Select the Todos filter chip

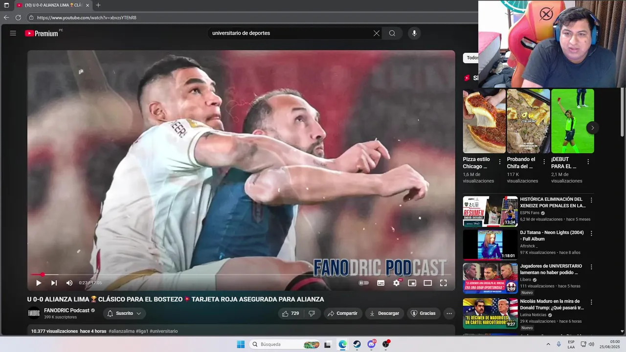point(471,58)
